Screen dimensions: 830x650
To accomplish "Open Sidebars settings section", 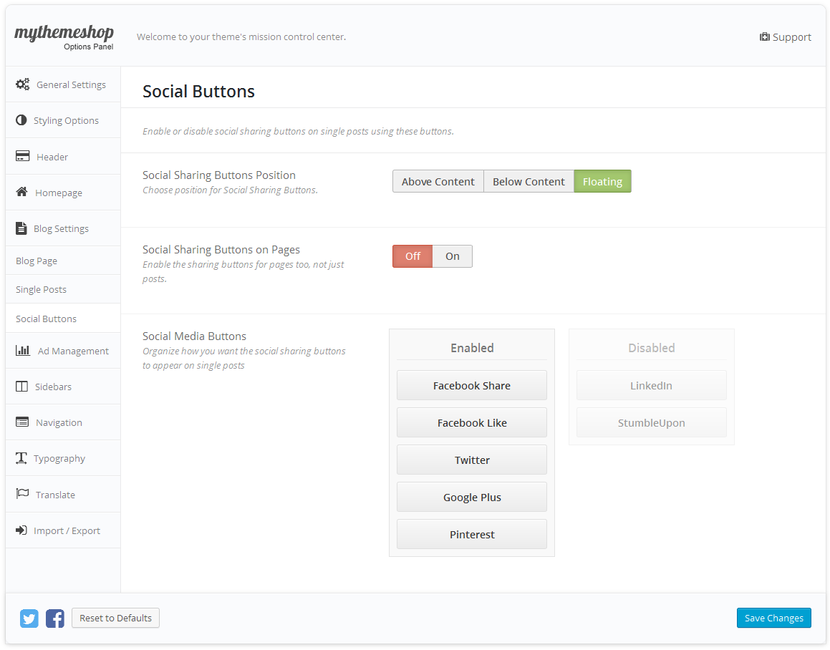I will pos(54,387).
